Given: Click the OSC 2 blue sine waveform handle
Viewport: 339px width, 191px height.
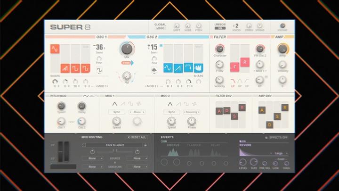Looking at the screenshot, I should [x=168, y=68].
